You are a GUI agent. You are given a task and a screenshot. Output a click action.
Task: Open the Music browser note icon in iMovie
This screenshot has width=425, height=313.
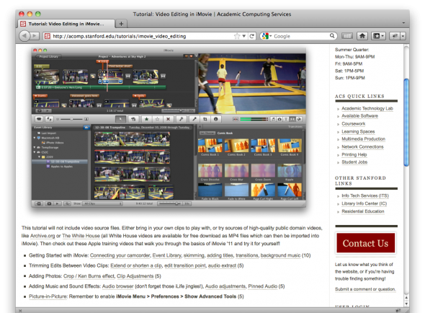(x=274, y=119)
